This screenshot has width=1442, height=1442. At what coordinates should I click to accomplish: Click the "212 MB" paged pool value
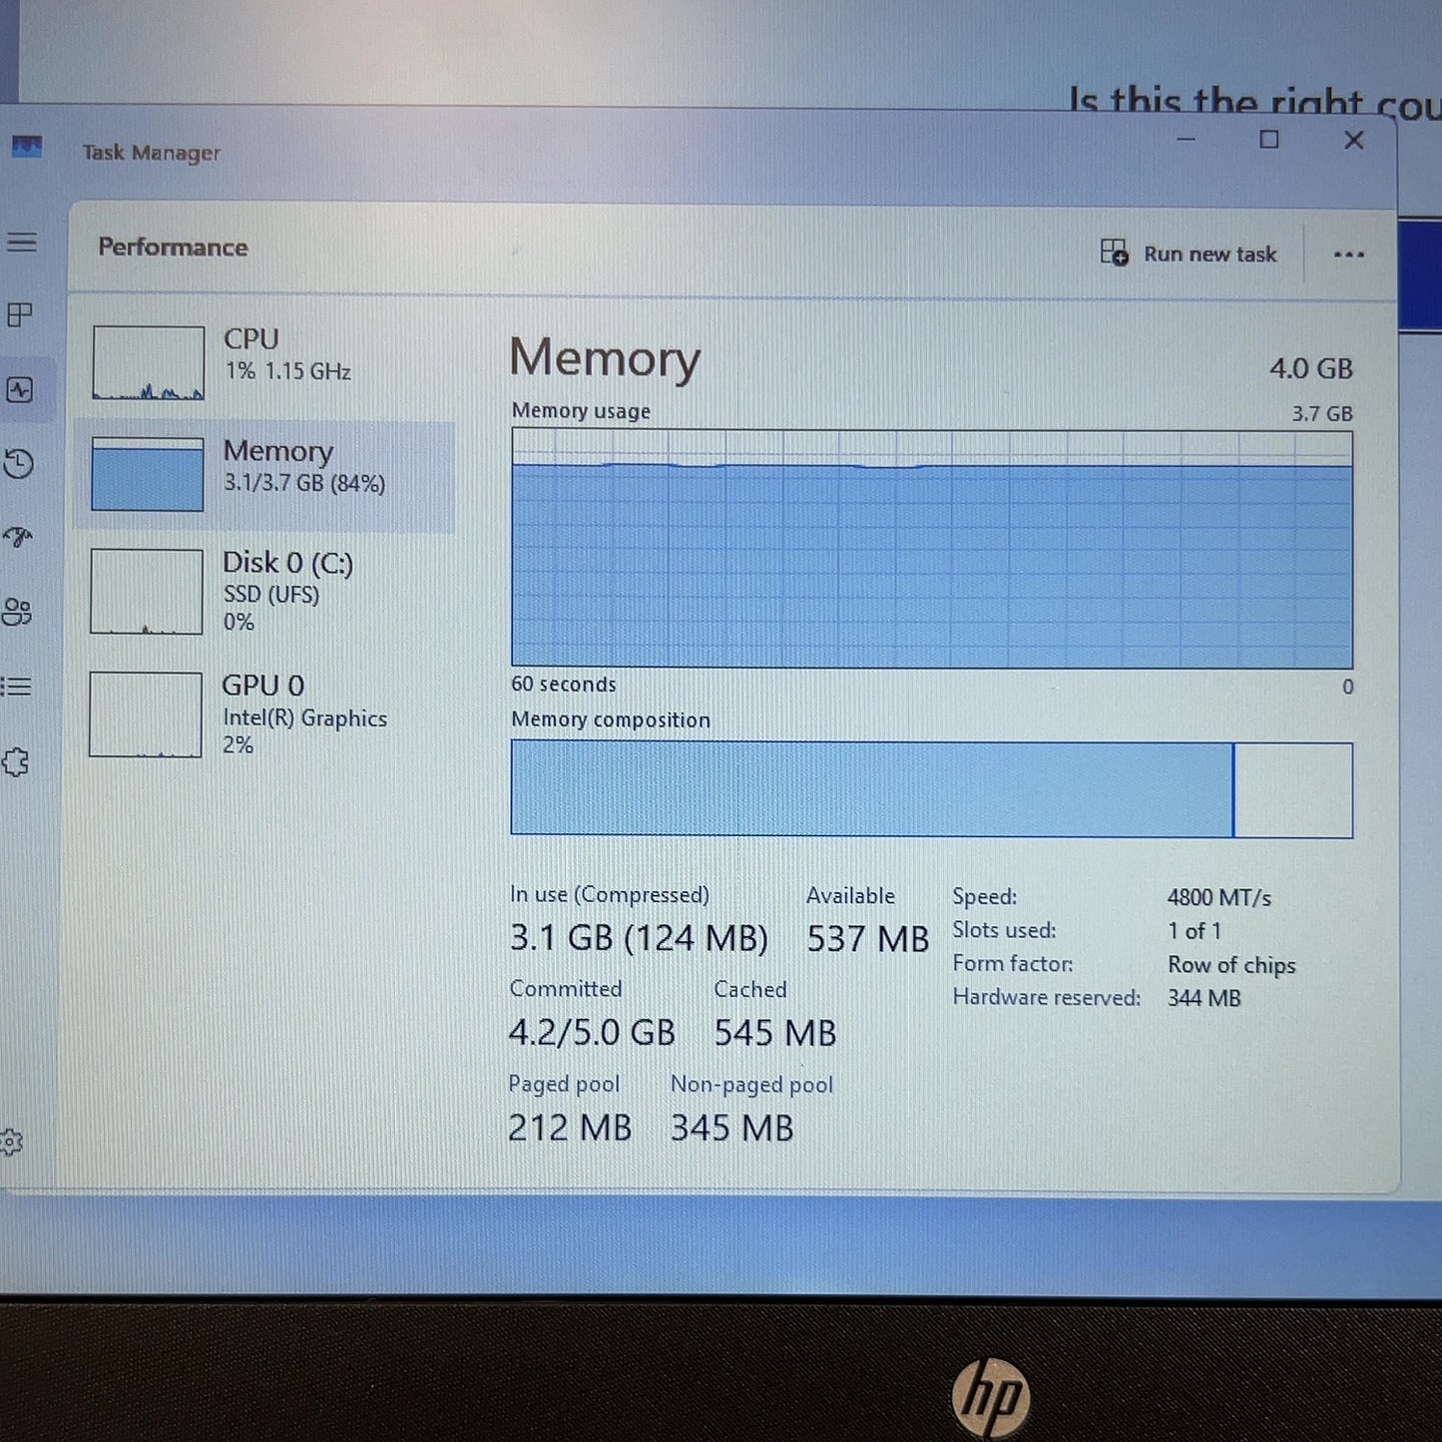570,1128
